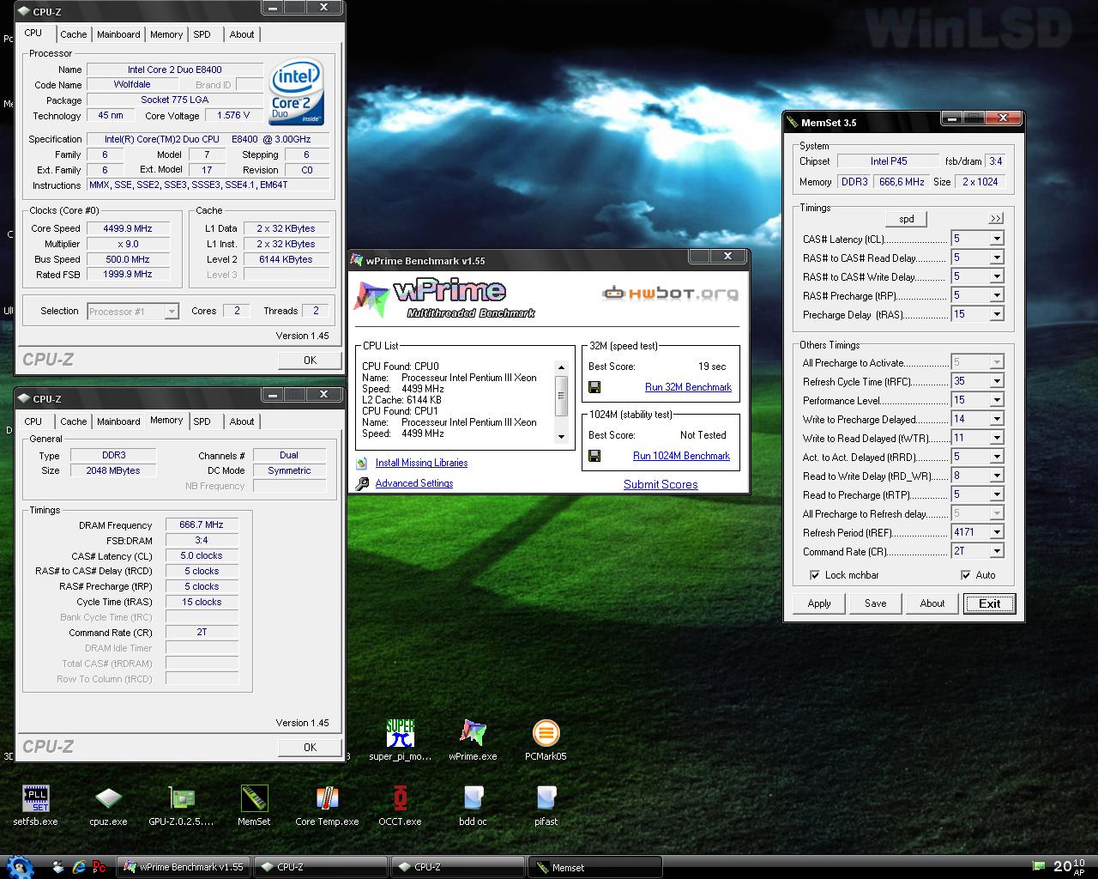Click the DRAM Frequency value field
Image resolution: width=1098 pixels, height=879 pixels.
[x=202, y=525]
